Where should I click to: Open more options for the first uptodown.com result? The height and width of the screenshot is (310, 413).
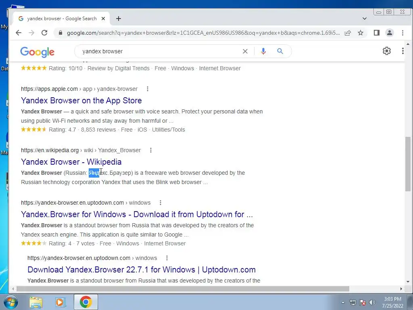click(161, 203)
